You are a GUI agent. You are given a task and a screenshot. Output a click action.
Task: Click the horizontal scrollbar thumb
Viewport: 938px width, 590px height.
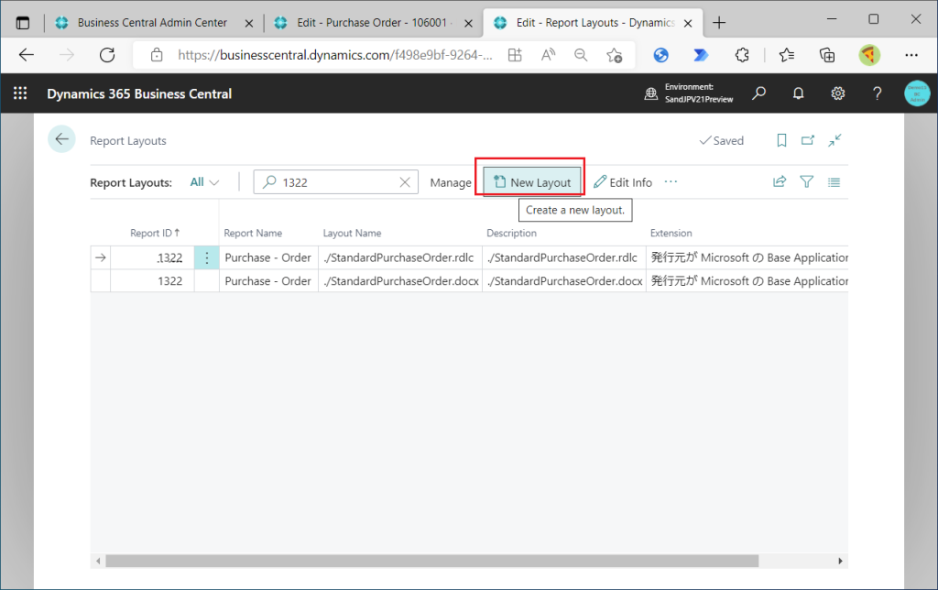(432, 561)
